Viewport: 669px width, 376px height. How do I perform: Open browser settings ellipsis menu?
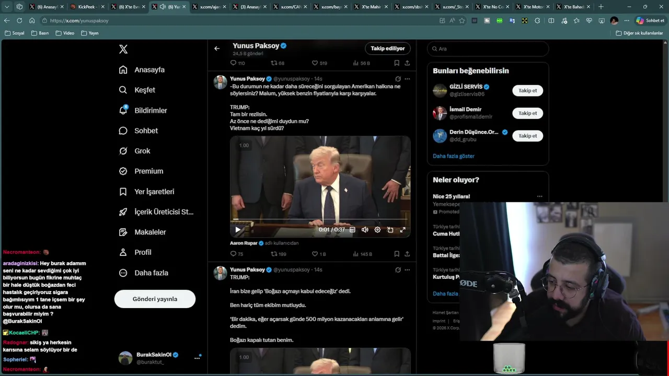[x=627, y=20]
